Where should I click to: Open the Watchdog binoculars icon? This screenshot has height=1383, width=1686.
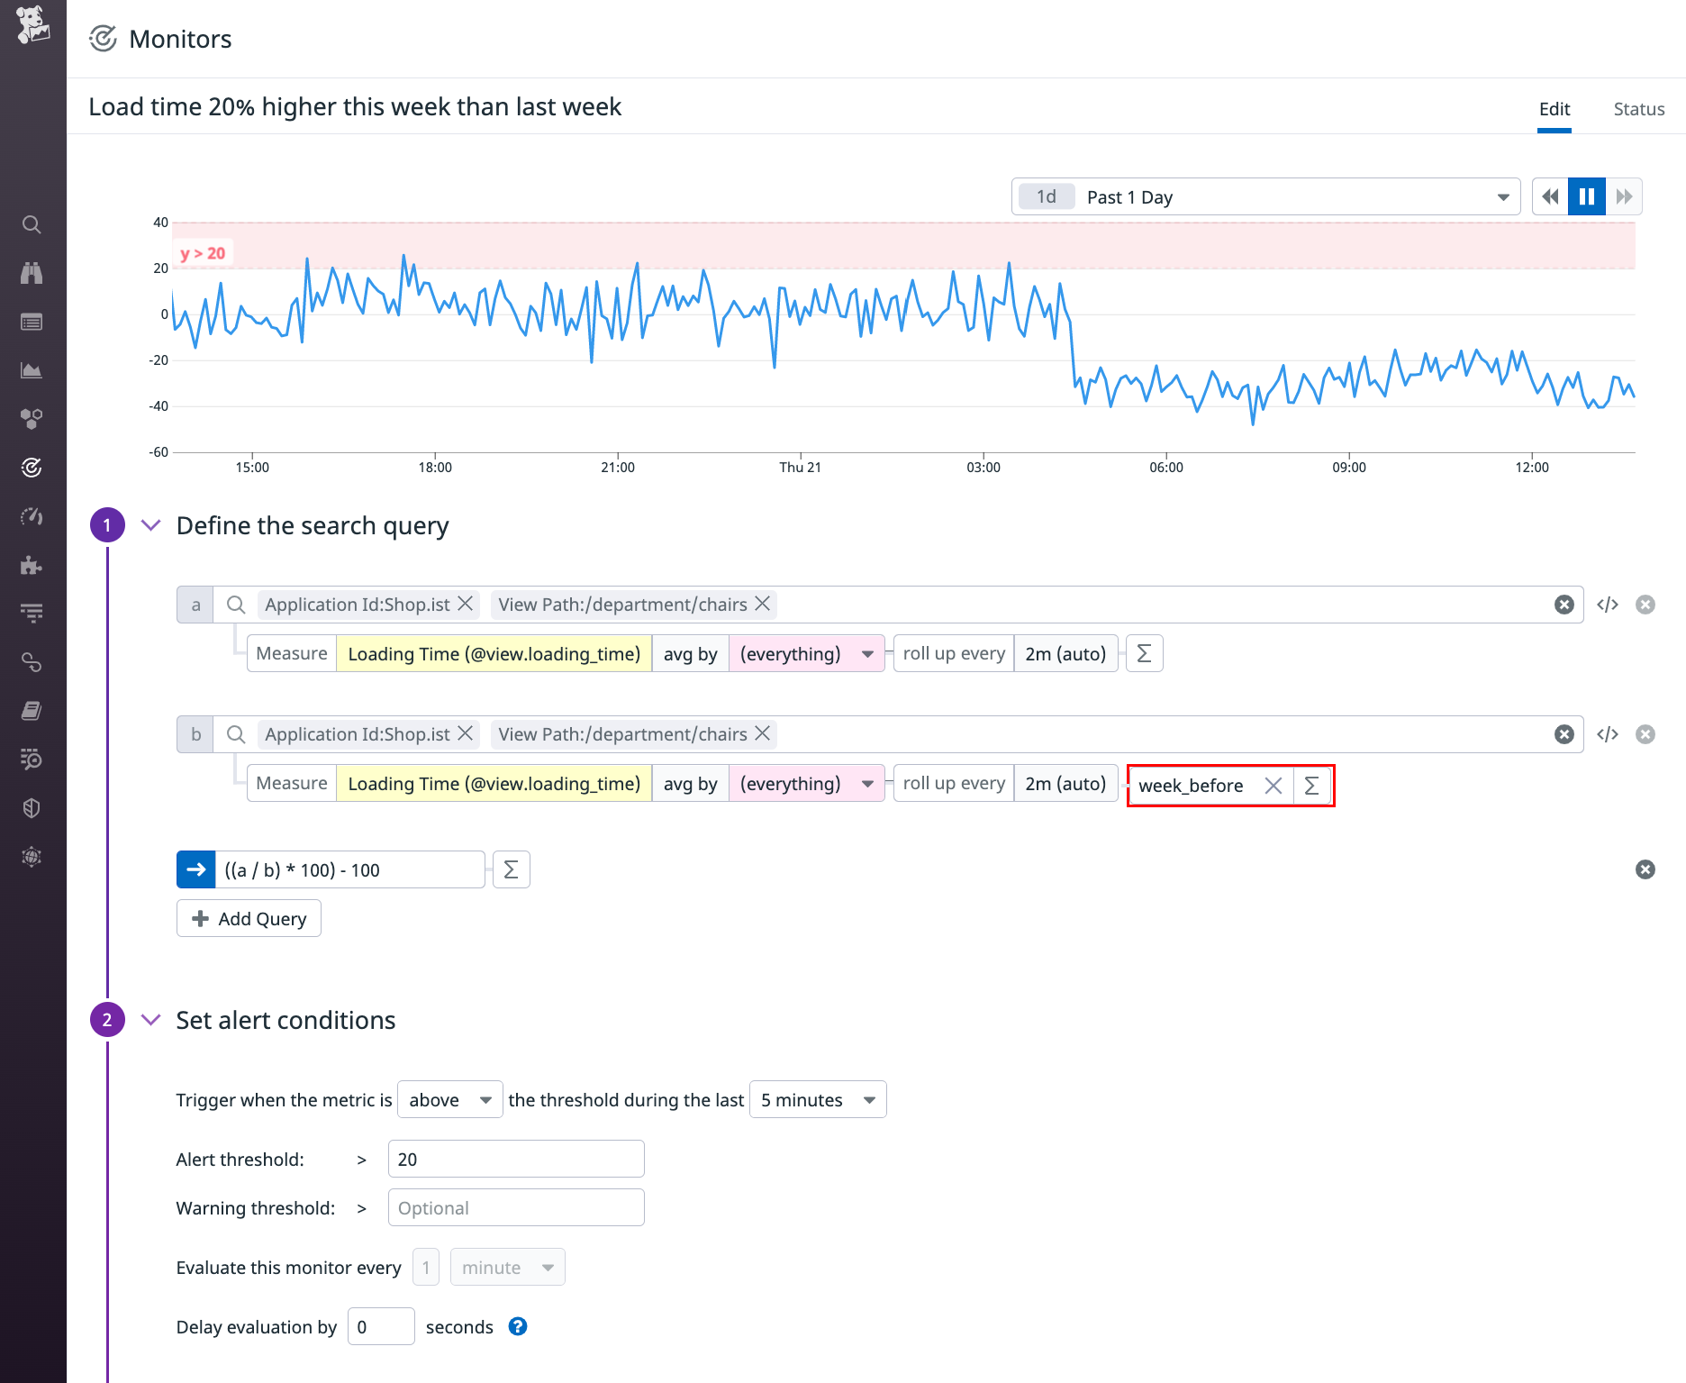(32, 273)
